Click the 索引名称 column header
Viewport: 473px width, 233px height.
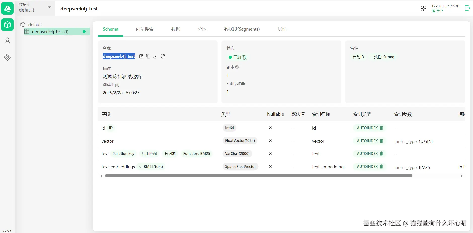click(321, 114)
